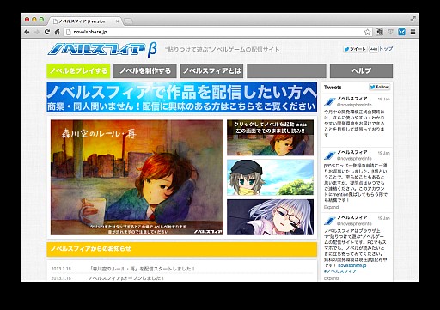Select the green-haired girl thumbnail
Image resolution: width=440 pixels, height=310 pixels.
click(x=270, y=177)
